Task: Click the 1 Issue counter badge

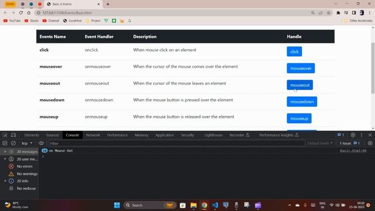Action: (x=350, y=143)
